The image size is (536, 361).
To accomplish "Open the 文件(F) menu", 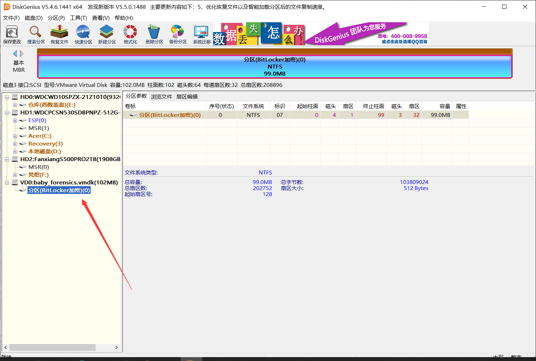I will click(x=11, y=18).
